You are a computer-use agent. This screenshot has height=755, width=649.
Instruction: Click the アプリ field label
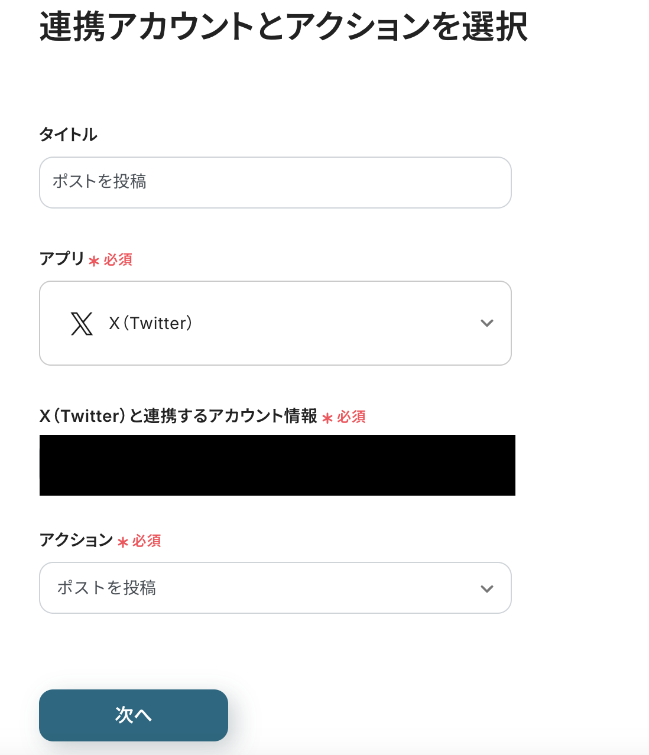click(x=62, y=259)
